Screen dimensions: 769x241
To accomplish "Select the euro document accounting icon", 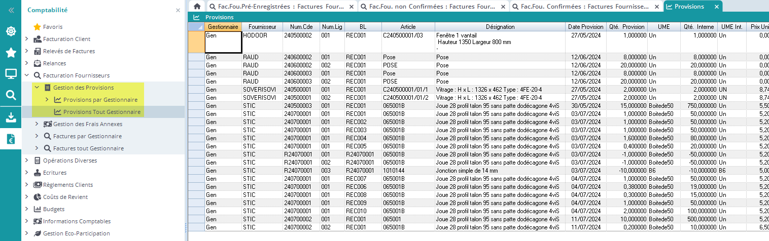I will point(11,140).
